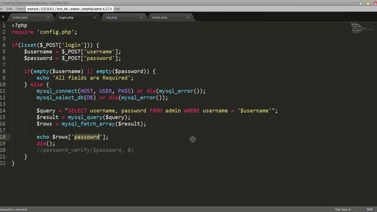
Task: Click the green window button in title bar
Action: point(361,3)
